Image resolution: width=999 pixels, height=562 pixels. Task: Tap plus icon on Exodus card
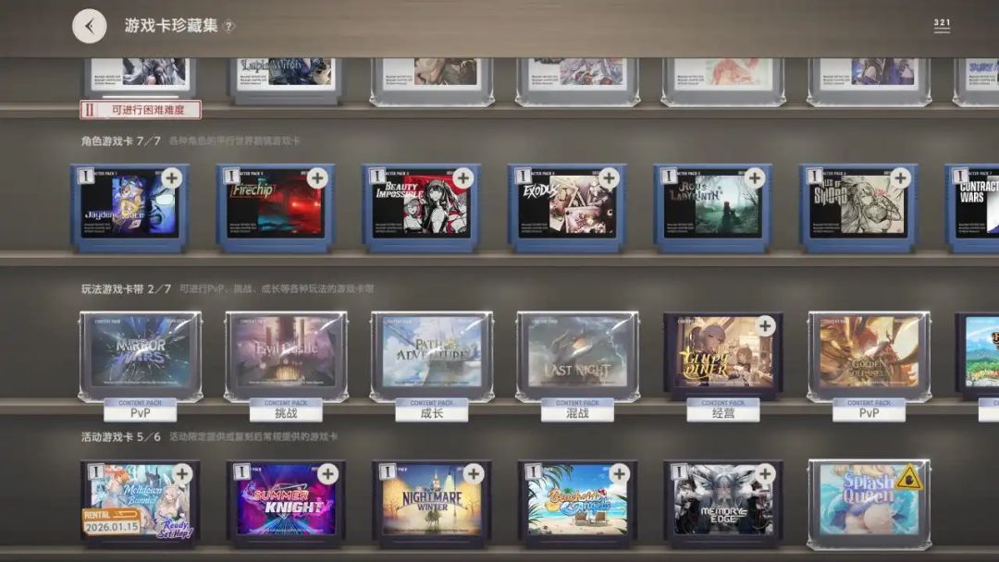609,178
